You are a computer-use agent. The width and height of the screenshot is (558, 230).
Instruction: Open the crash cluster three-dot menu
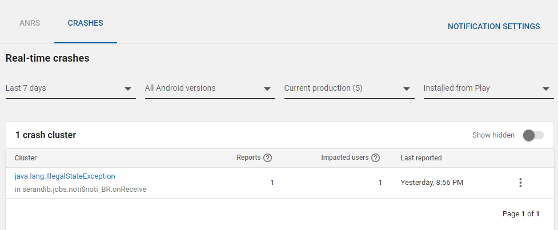[520, 183]
